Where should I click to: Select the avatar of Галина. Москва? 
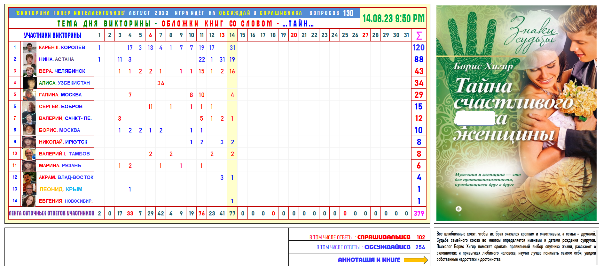point(29,95)
